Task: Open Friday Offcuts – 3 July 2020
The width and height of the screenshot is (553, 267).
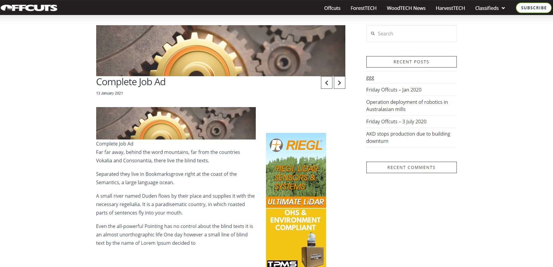Action: point(396,121)
